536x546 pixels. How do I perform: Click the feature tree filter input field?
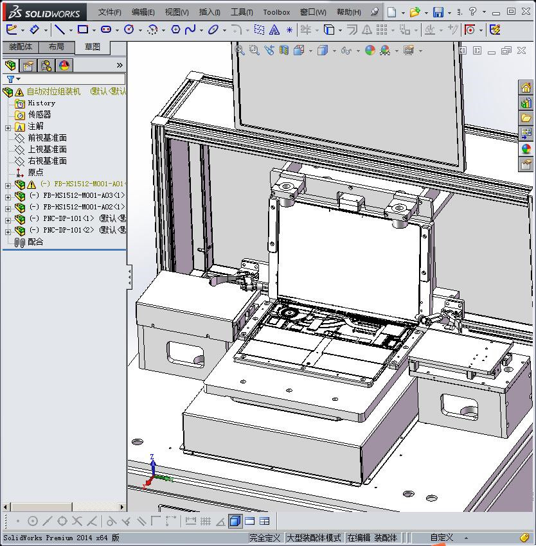point(71,79)
